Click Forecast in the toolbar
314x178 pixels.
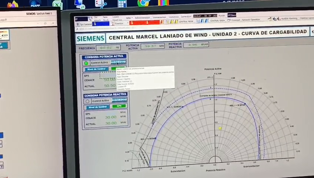(236, 20)
